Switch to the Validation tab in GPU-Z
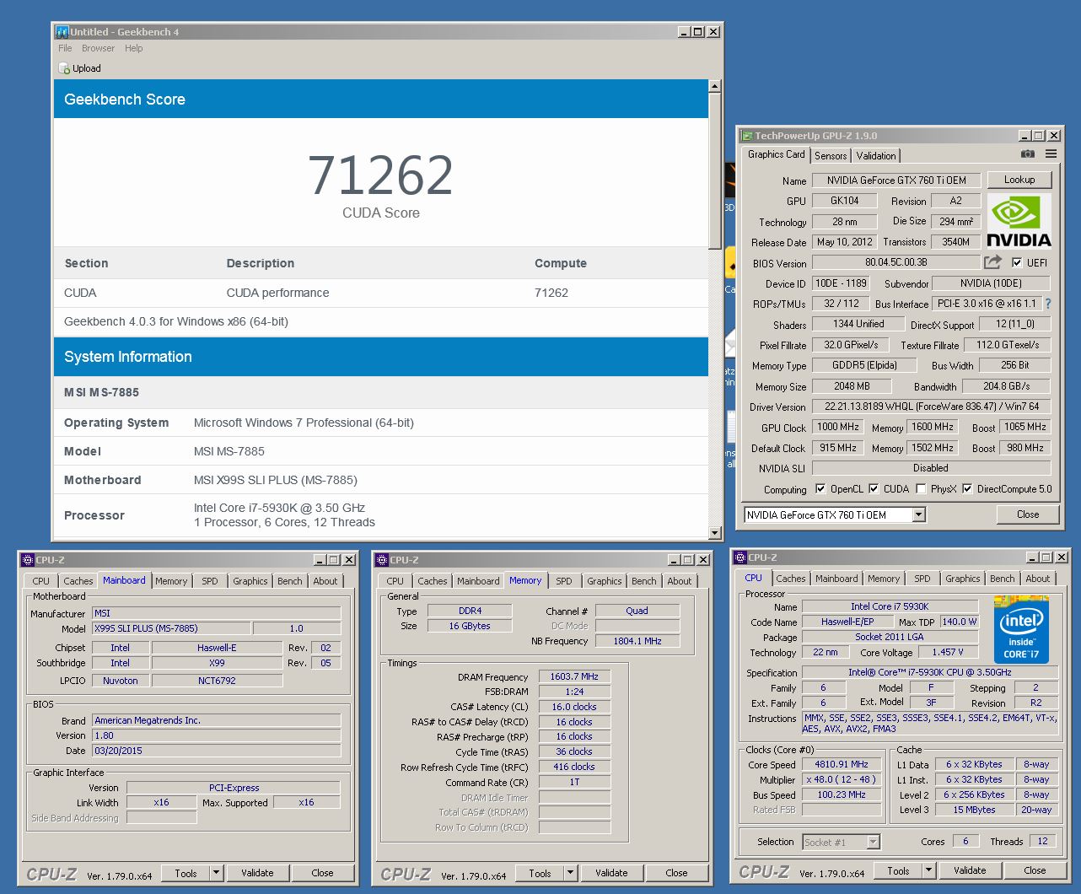 876,156
